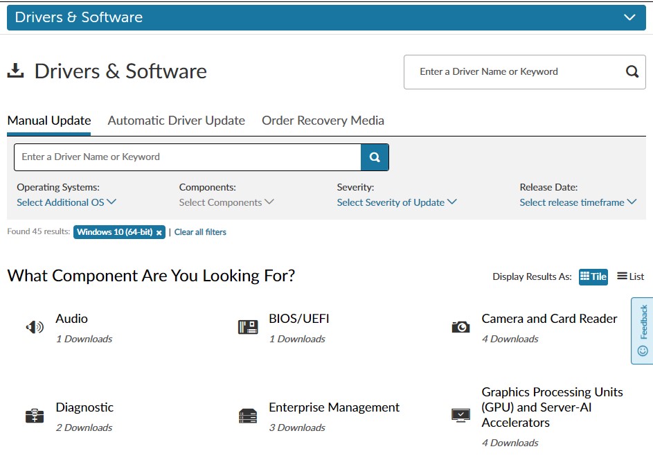The height and width of the screenshot is (467, 653).
Task: Collapse the Drivers & Software banner chevron
Action: [629, 17]
